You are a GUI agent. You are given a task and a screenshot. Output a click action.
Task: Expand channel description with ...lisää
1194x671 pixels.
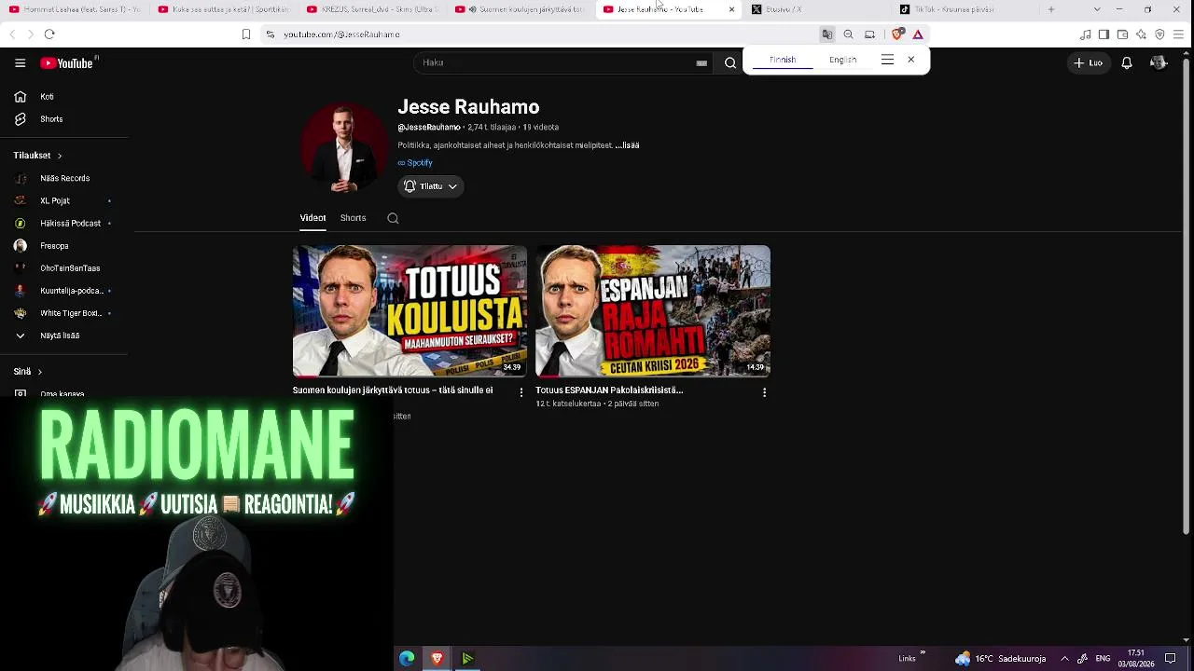pos(627,145)
